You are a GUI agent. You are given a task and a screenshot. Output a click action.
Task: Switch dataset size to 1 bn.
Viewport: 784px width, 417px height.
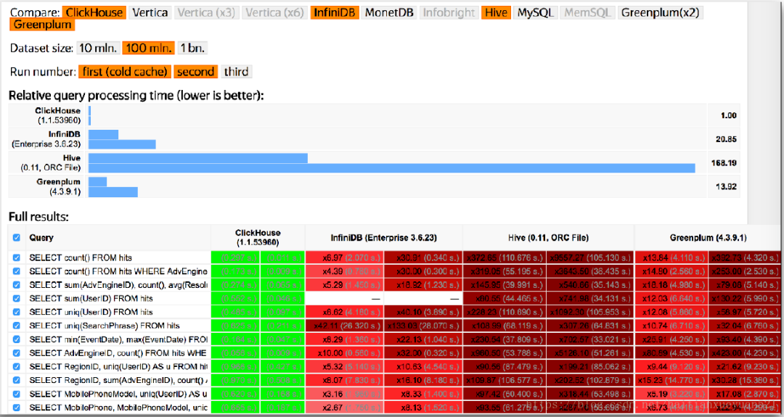192,48
